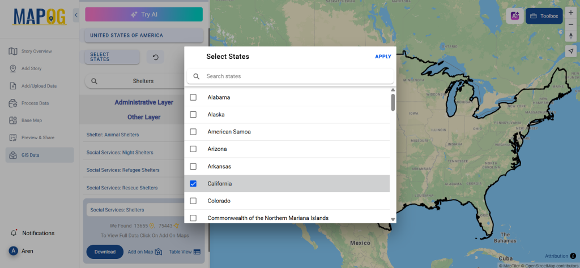
Task: Zoom out on the map
Action: point(570,24)
